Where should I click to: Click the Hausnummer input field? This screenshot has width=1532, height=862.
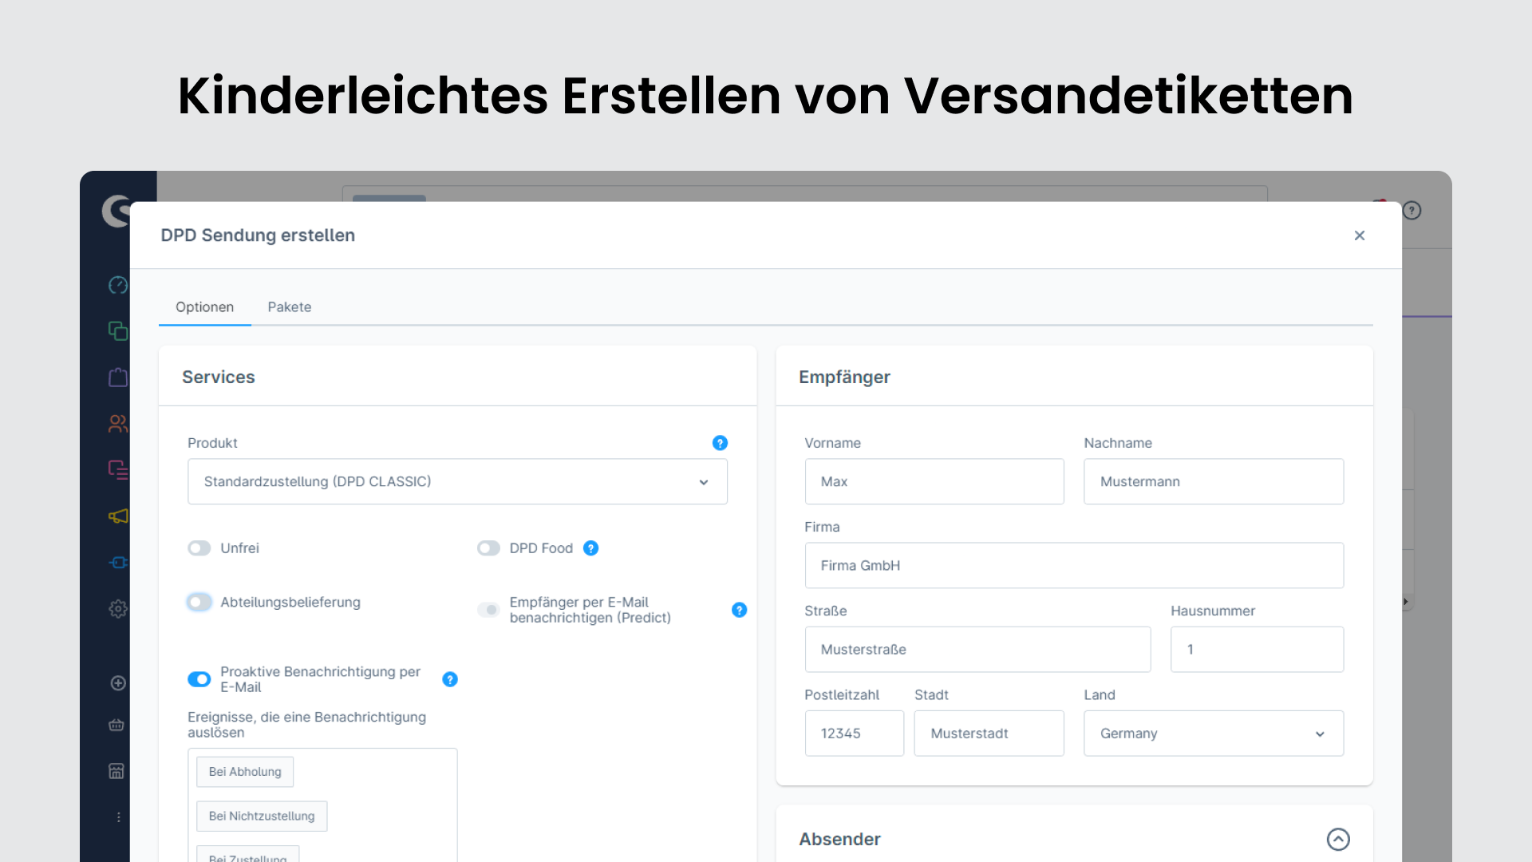(x=1257, y=650)
